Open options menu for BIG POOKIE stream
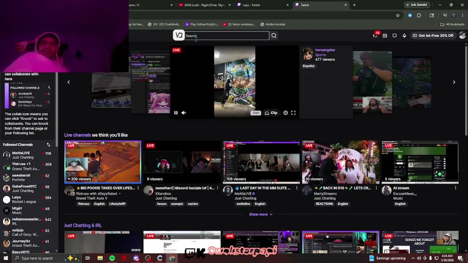The height and width of the screenshot is (263, 468). point(138,188)
